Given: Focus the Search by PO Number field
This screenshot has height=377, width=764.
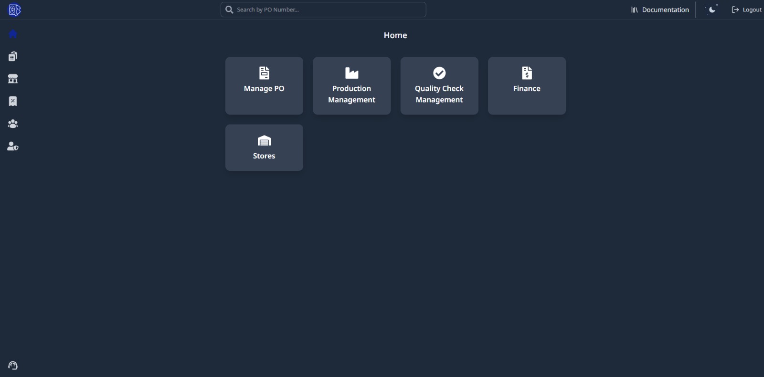Looking at the screenshot, I should click(329, 10).
